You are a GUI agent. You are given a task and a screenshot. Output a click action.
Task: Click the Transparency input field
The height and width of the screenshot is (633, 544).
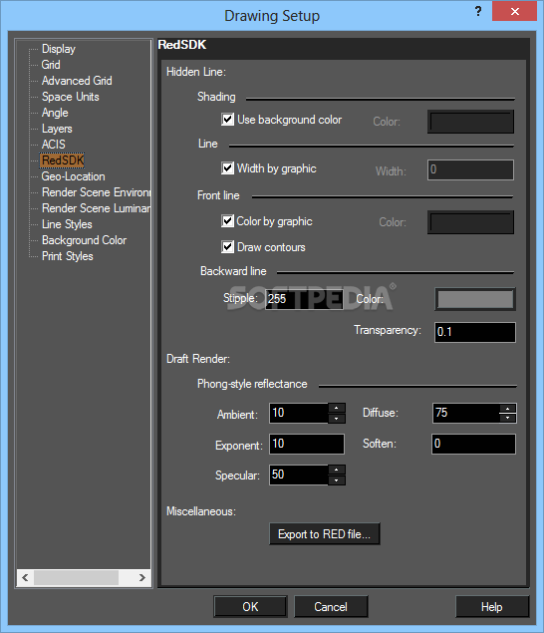[x=475, y=332]
